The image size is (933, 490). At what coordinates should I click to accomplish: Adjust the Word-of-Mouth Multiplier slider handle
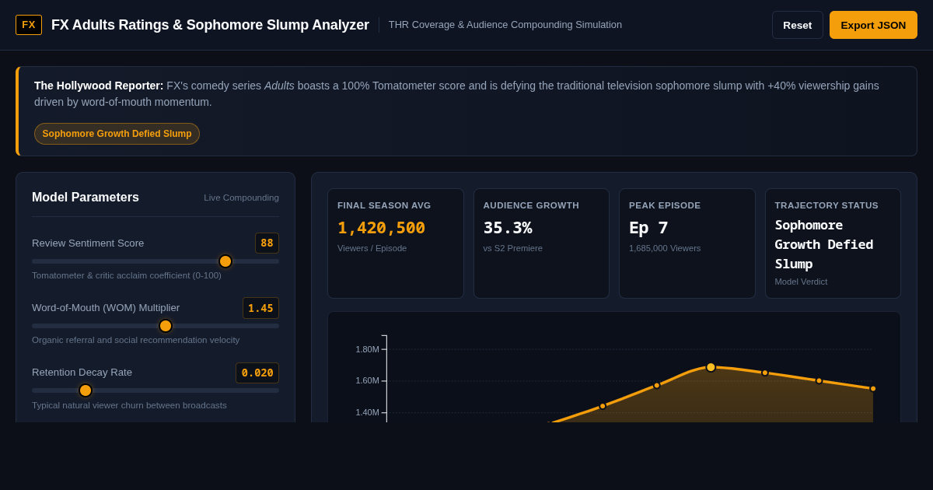click(x=166, y=326)
